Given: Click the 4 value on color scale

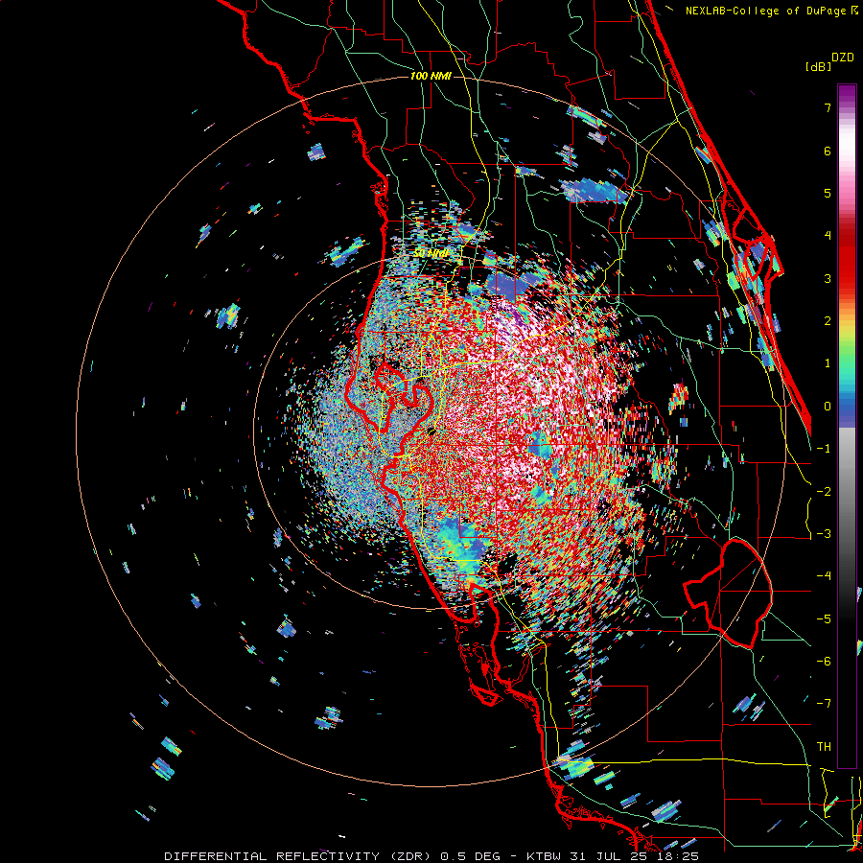Looking at the screenshot, I should click(828, 236).
